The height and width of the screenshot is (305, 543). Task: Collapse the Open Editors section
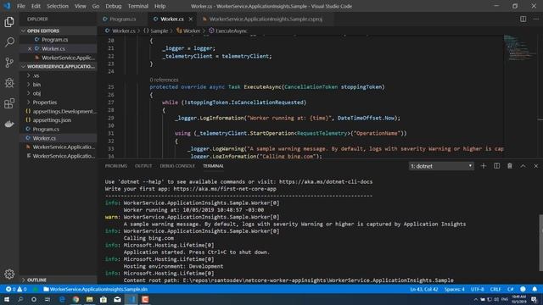tap(59, 30)
